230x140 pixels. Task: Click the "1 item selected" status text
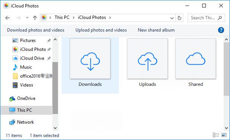coord(44,136)
